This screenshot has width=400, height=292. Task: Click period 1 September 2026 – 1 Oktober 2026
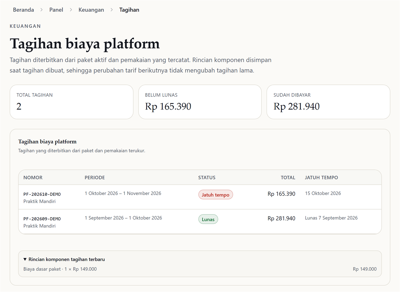click(x=123, y=218)
